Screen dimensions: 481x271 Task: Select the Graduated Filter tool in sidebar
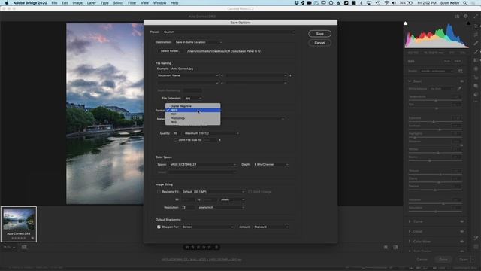(x=476, y=60)
